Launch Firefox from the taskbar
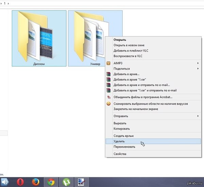204x187 pixels. coord(36,182)
